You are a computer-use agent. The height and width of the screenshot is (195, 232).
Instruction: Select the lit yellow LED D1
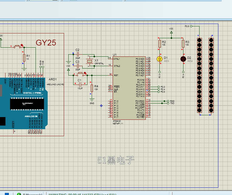pos(159,59)
